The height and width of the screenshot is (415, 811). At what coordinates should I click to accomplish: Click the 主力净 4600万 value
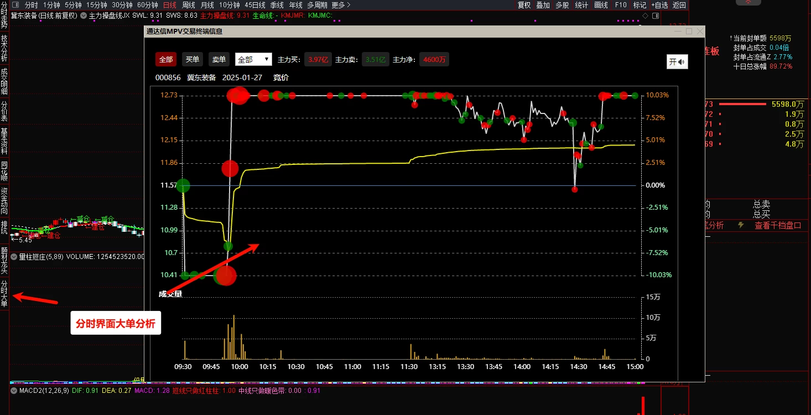[434, 59]
